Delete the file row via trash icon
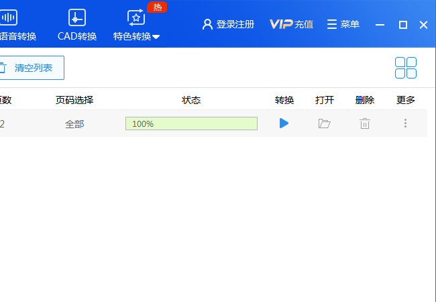The height and width of the screenshot is (302, 436). [x=364, y=123]
